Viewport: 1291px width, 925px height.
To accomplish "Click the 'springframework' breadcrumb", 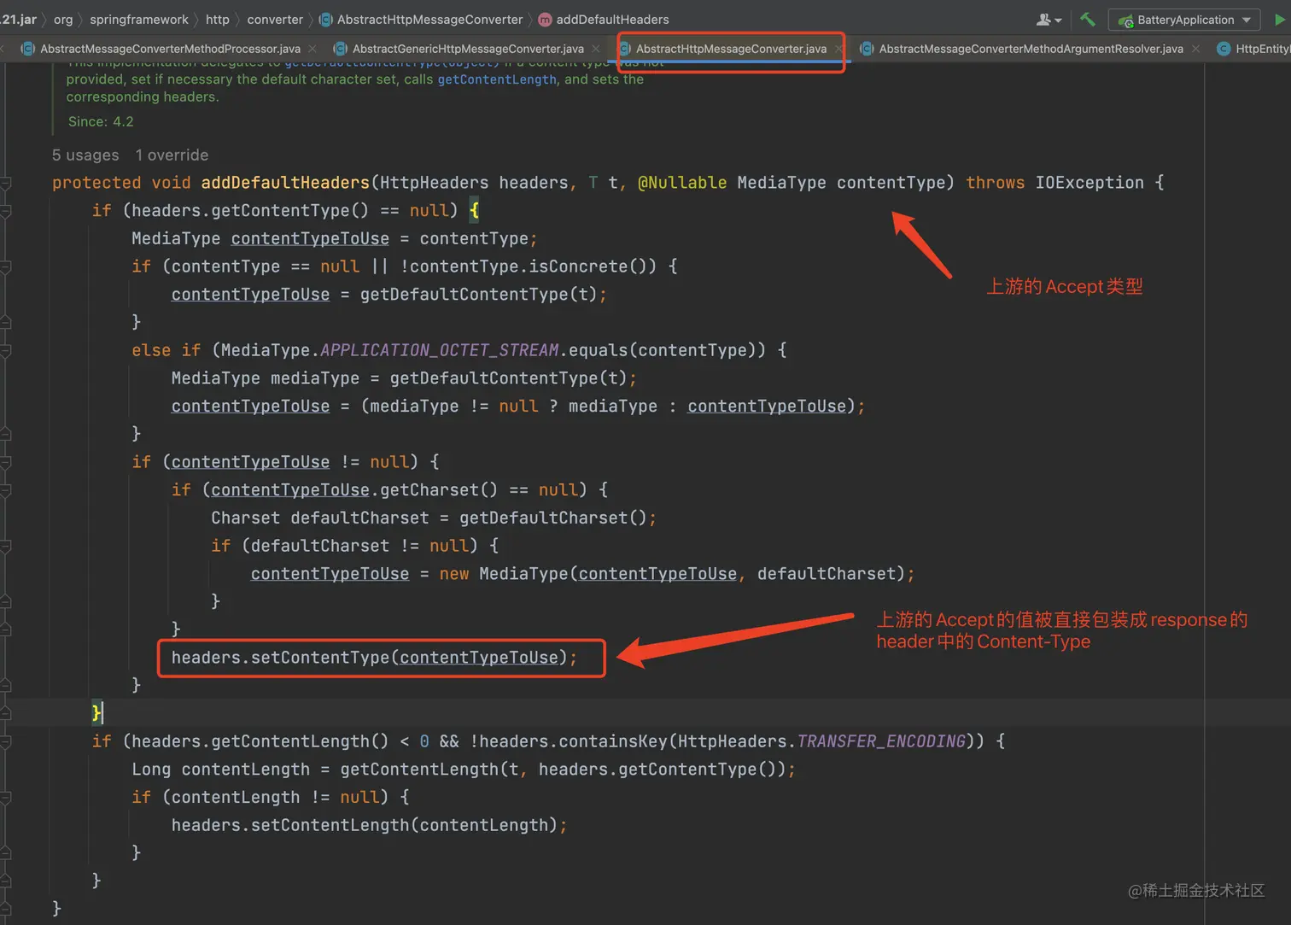I will (x=139, y=19).
